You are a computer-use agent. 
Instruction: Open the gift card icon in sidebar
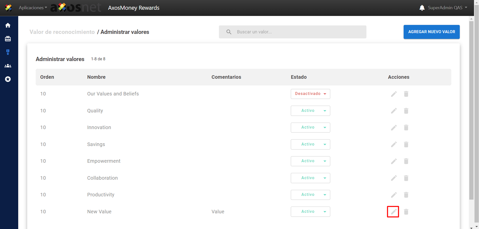coord(8,39)
